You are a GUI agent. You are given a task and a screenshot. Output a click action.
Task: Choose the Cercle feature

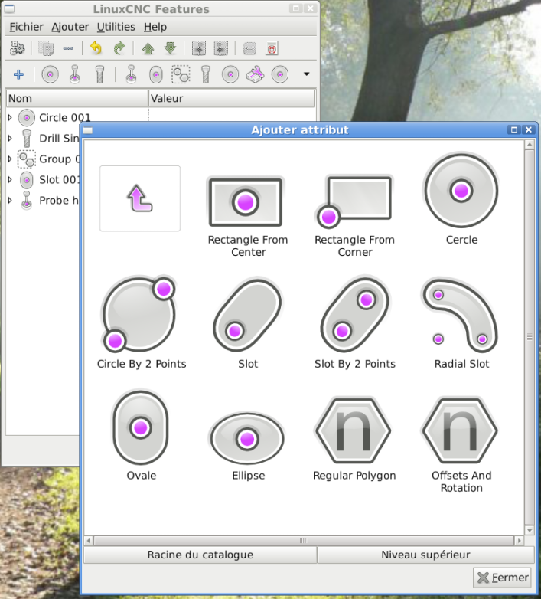(461, 199)
